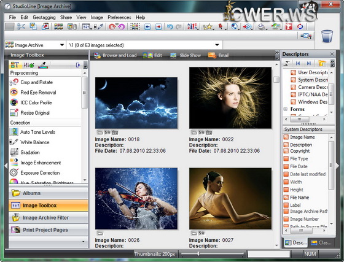The width and height of the screenshot is (344, 262).
Task: Click the scissors Cut icon in toolbar
Action: click(x=21, y=27)
